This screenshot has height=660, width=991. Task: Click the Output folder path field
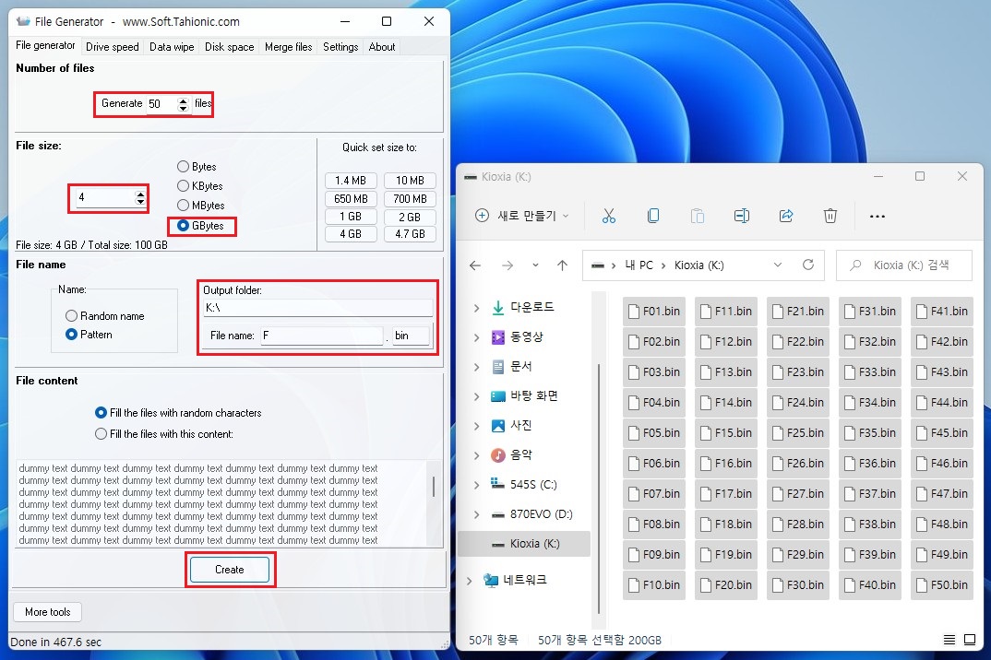(x=317, y=308)
